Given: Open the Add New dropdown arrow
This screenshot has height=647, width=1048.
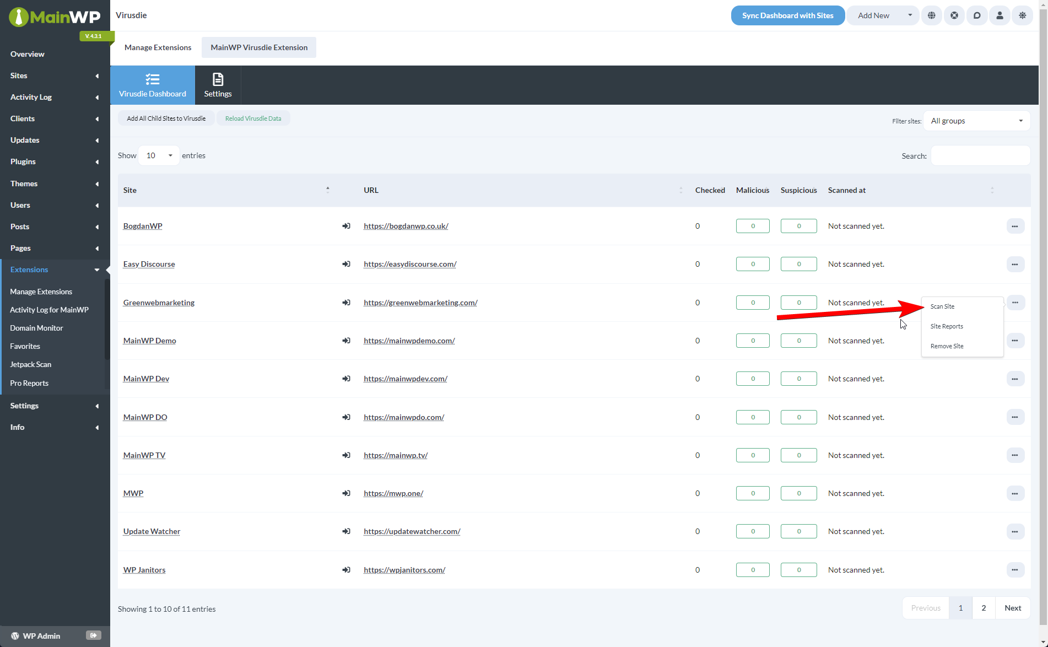Looking at the screenshot, I should [x=910, y=15].
